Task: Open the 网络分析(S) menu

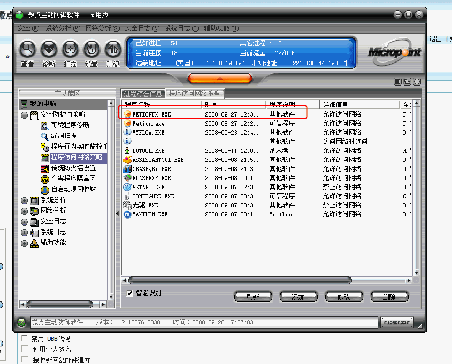Action: tap(103, 28)
